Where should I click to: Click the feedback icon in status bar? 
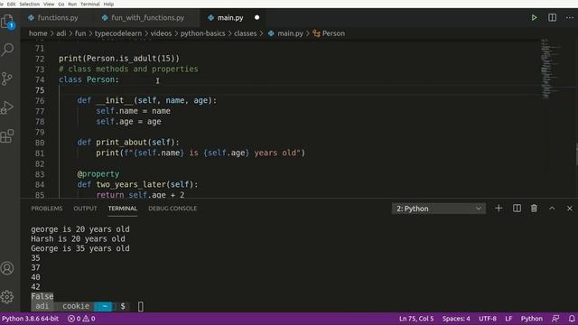pyautogui.click(x=555, y=319)
